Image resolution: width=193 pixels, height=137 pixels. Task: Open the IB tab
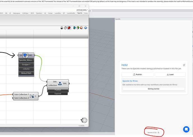coord(10,13)
